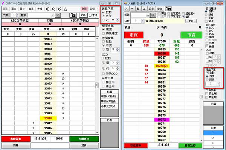The height and width of the screenshot is (150, 226).
Task: Toggle the padlock icon in YM window
Action: (x=73, y=15)
